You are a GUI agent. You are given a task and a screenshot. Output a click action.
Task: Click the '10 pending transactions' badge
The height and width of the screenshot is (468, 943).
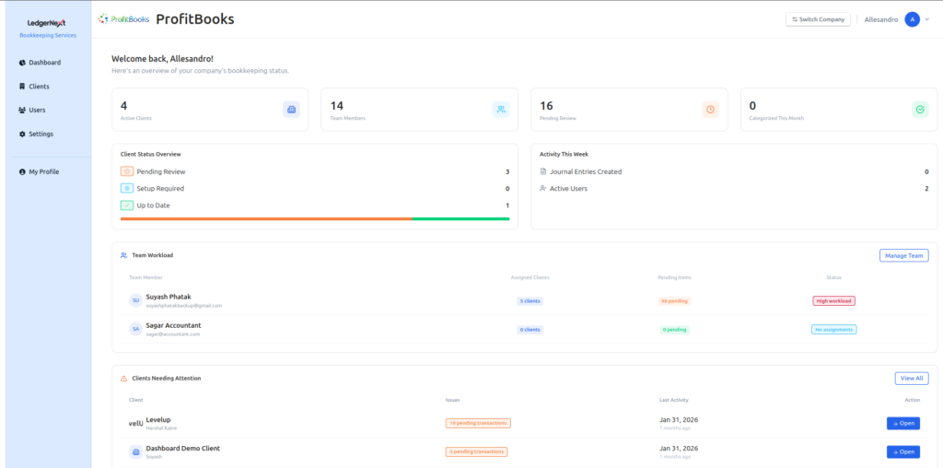click(478, 424)
